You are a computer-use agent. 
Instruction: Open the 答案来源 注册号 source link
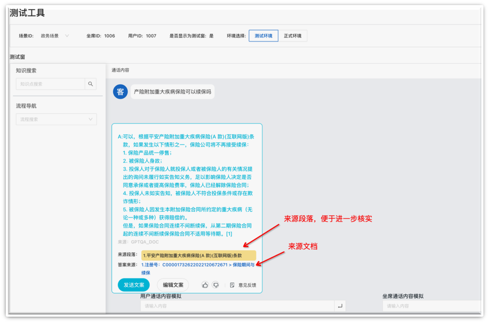tap(198, 265)
